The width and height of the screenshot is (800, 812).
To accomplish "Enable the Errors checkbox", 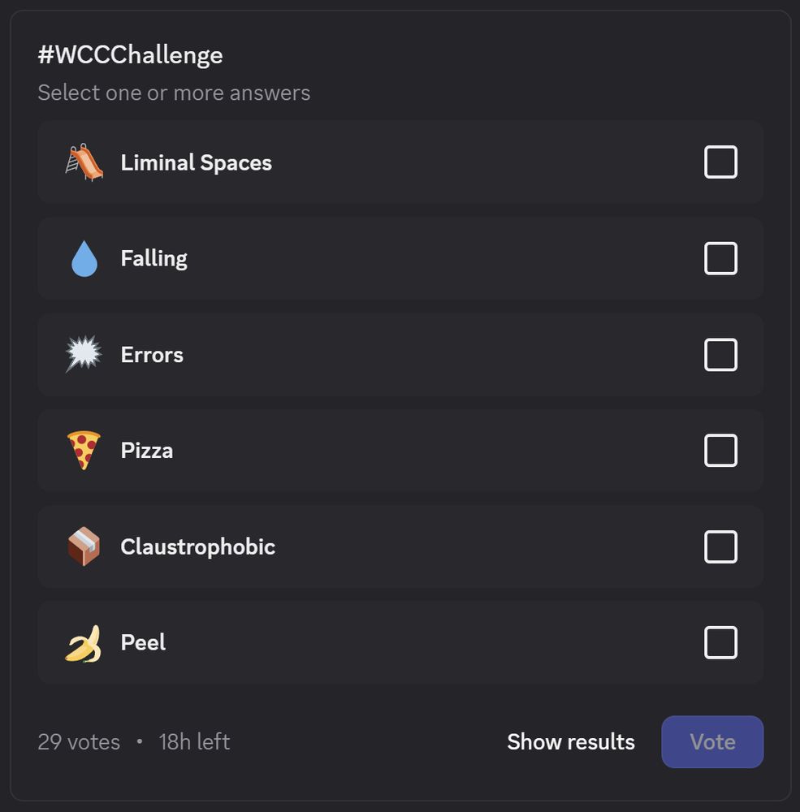I will (x=720, y=355).
